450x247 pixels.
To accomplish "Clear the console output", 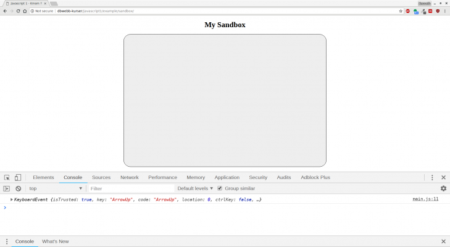I will point(19,188).
